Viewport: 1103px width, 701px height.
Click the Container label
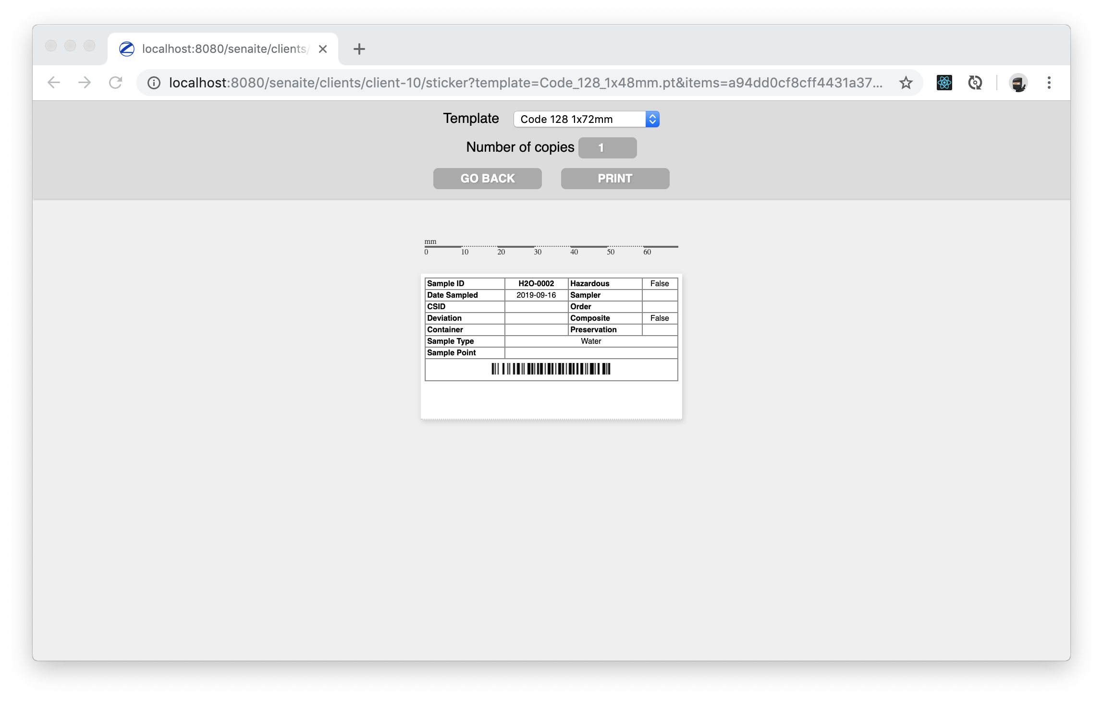pos(445,329)
